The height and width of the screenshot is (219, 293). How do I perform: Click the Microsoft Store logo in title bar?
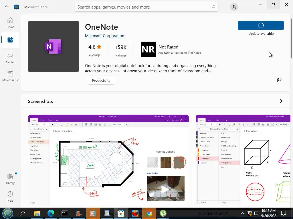click(16, 7)
